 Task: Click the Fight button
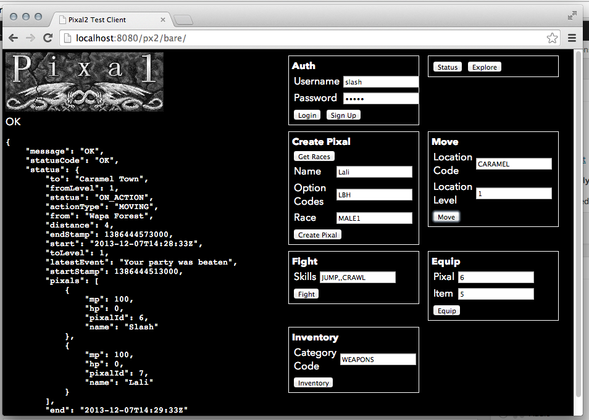(306, 294)
